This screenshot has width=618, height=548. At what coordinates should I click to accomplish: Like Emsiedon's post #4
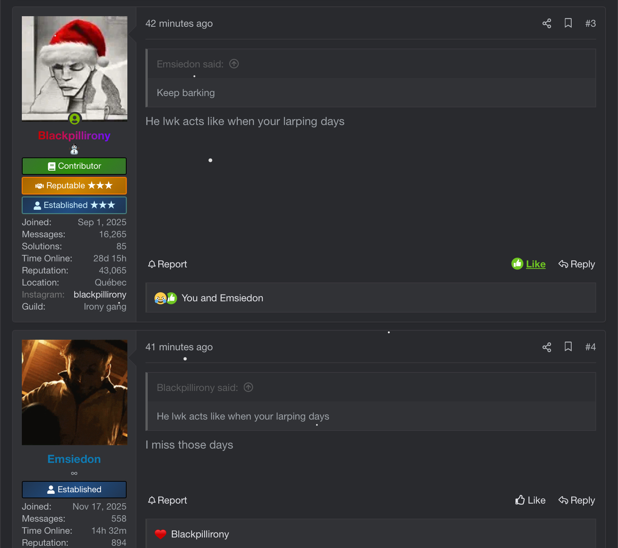click(x=530, y=500)
